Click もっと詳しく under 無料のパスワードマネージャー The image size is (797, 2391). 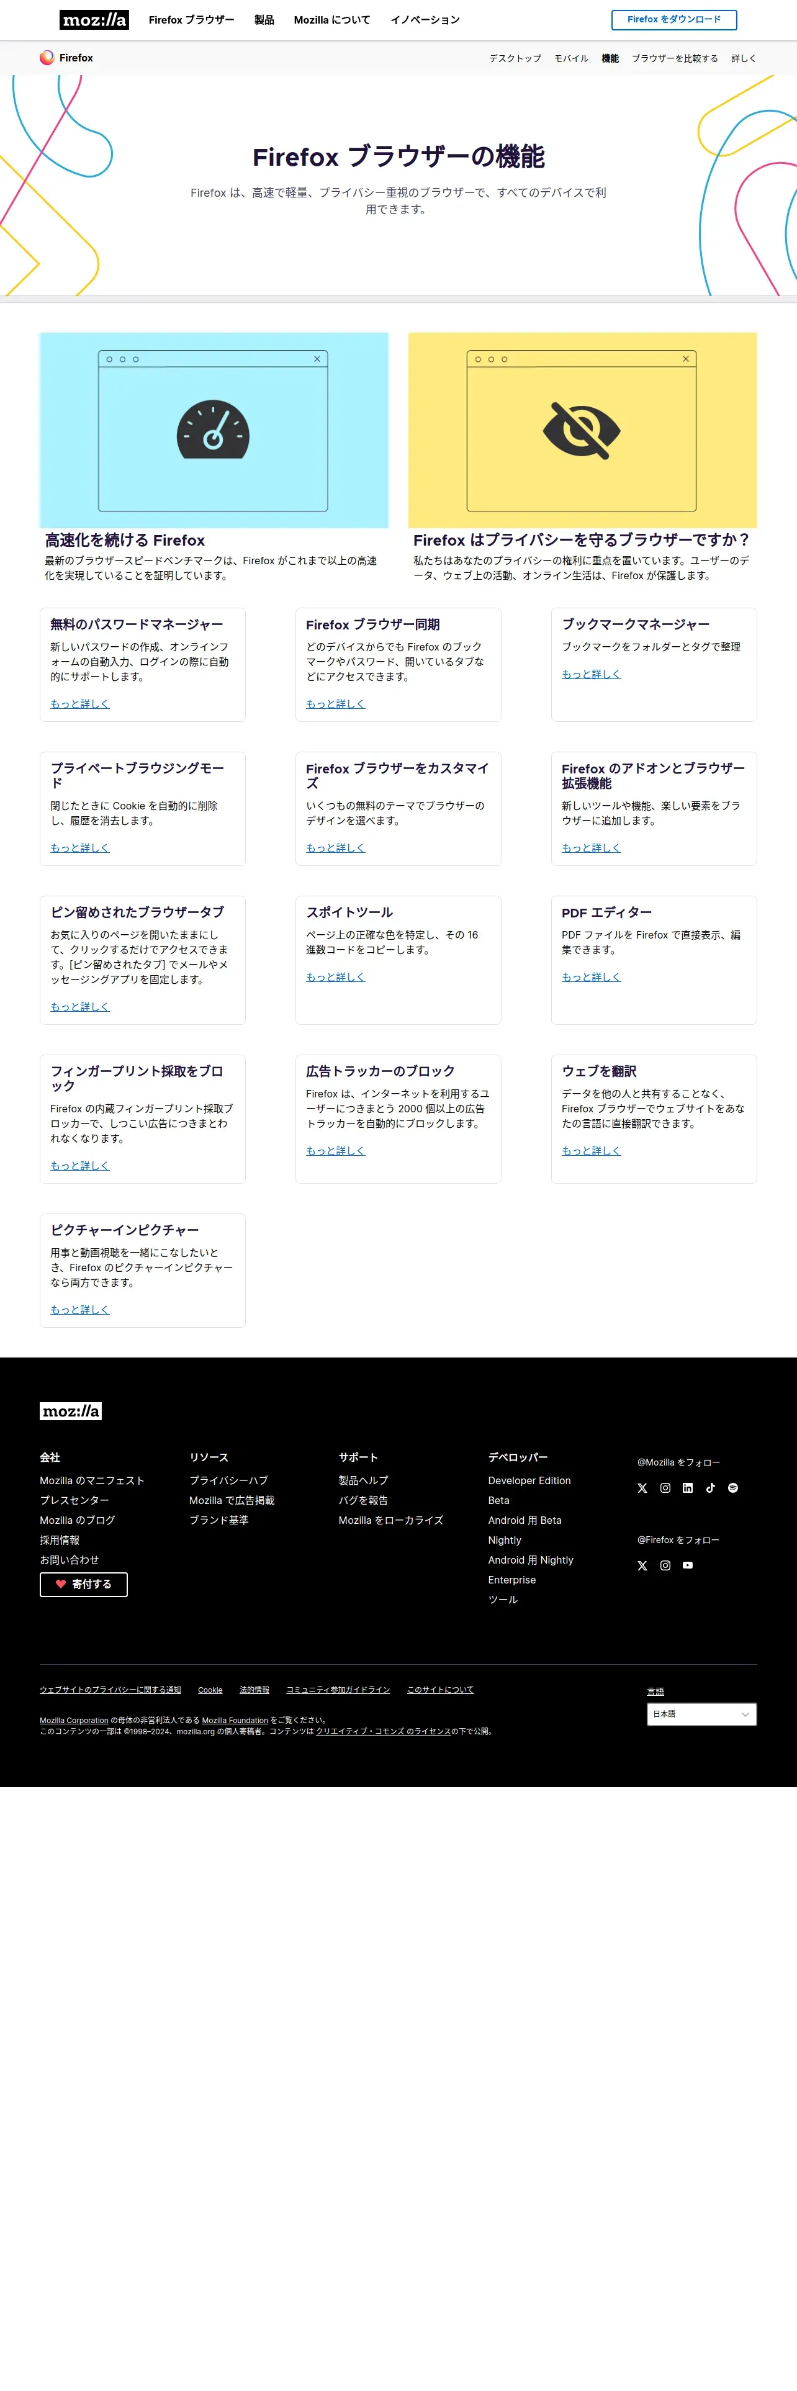(x=80, y=705)
